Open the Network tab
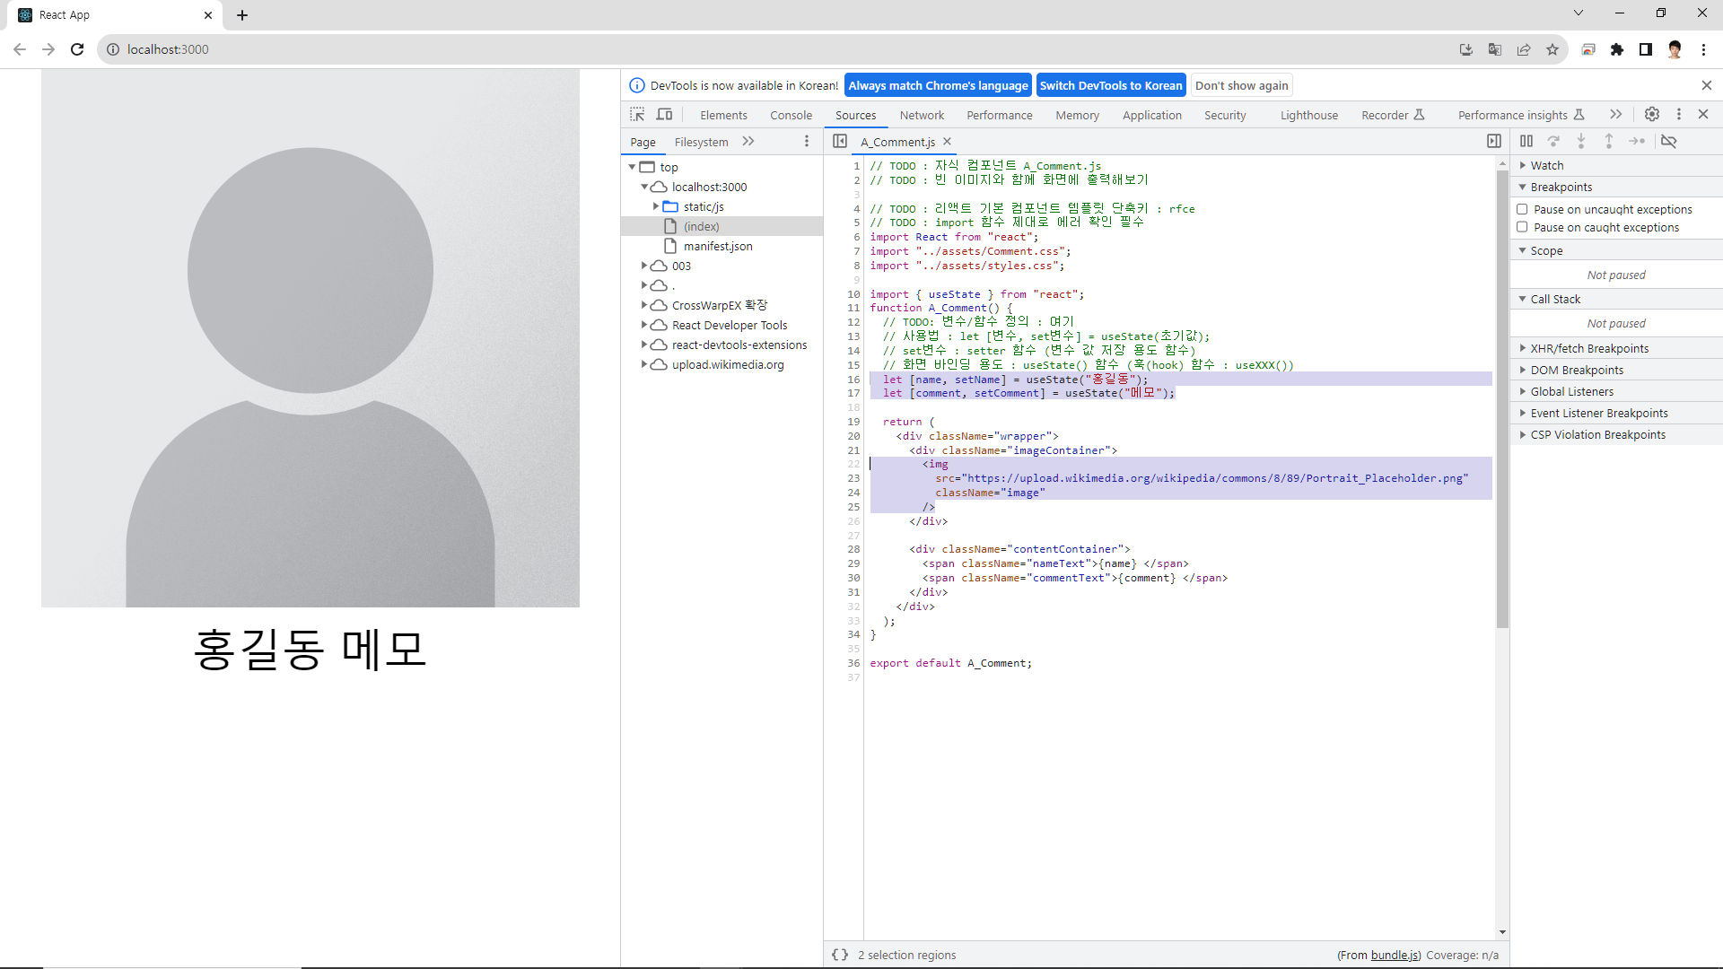1723x969 pixels. pos(922,115)
